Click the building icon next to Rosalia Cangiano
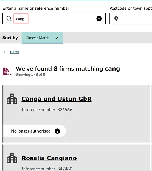Image resolution: width=152 pixels, height=171 pixels. 12,158
